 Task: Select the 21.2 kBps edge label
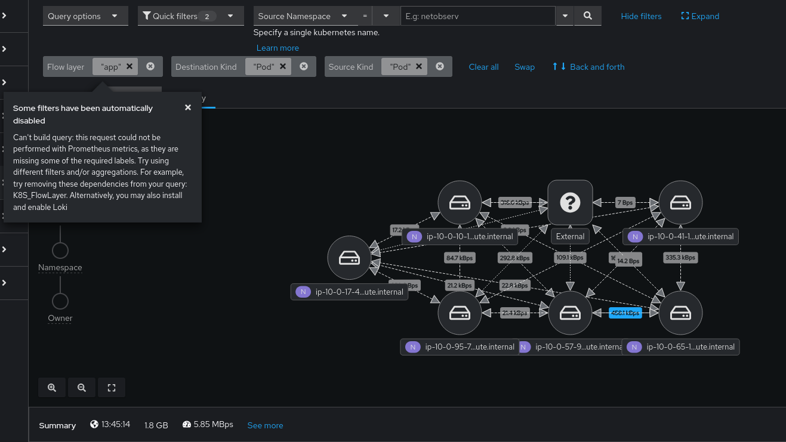[x=460, y=286]
